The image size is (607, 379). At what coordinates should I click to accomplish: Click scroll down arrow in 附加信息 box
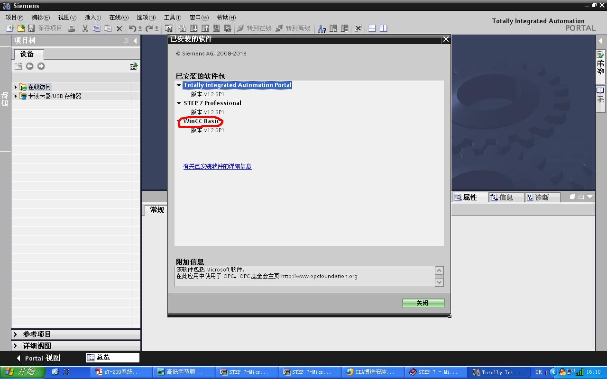(x=439, y=282)
